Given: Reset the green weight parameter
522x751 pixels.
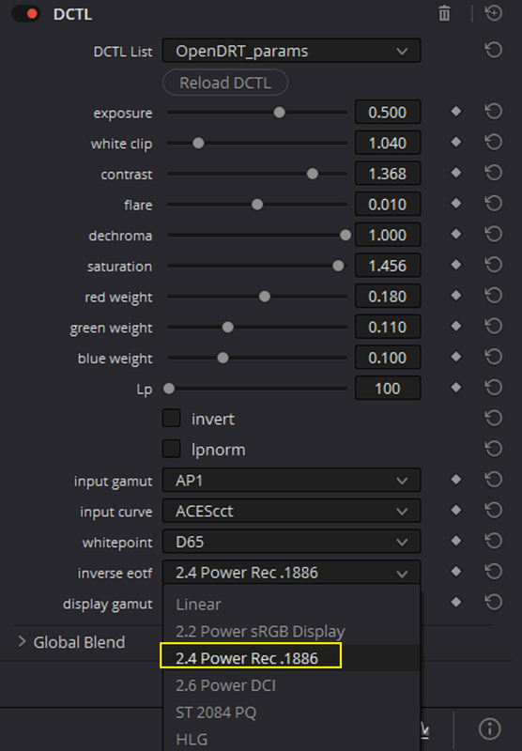Looking at the screenshot, I should point(493,326).
